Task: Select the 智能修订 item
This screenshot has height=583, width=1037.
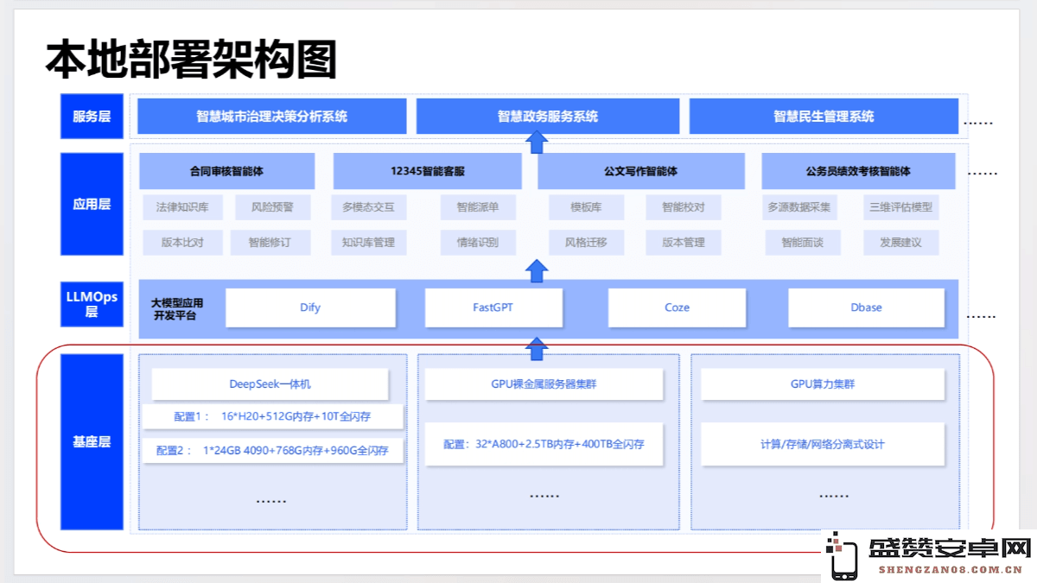Action: 270,243
